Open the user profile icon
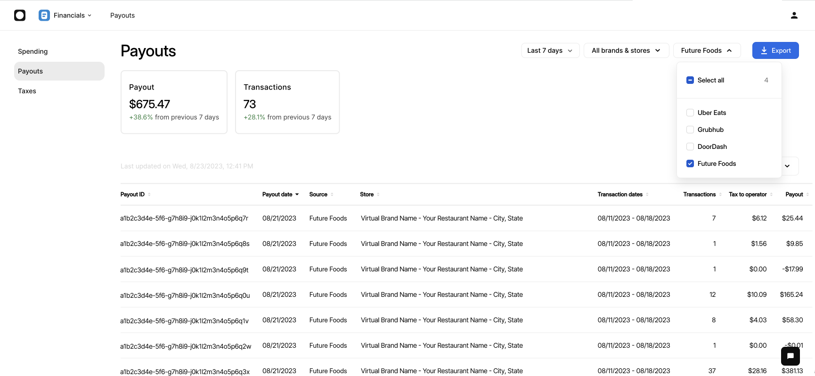This screenshot has height=376, width=815. coord(794,16)
